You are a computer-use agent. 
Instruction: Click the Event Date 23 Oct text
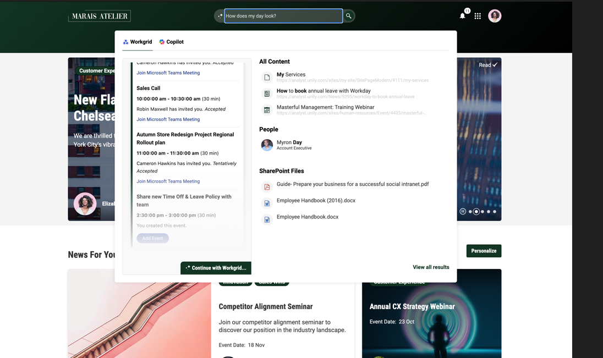[392, 322]
